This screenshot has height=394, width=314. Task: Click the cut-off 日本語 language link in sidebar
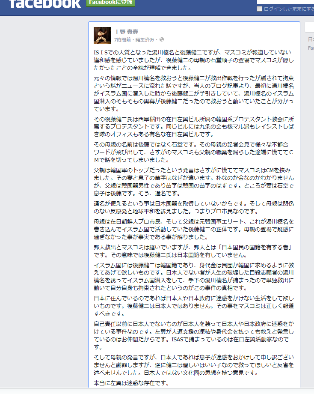[311, 39]
